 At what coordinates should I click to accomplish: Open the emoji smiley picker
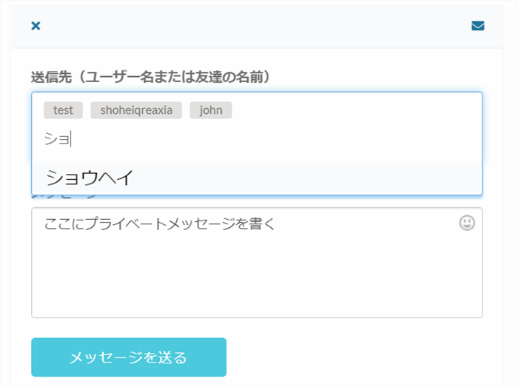coord(467,223)
